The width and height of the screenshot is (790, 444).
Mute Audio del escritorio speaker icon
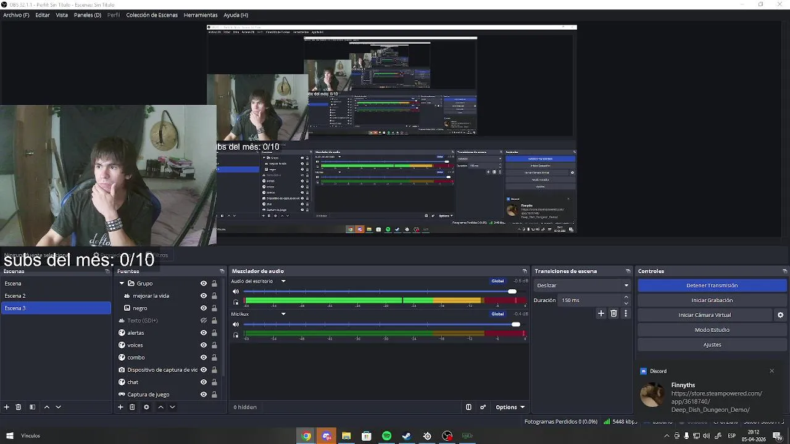click(x=235, y=292)
